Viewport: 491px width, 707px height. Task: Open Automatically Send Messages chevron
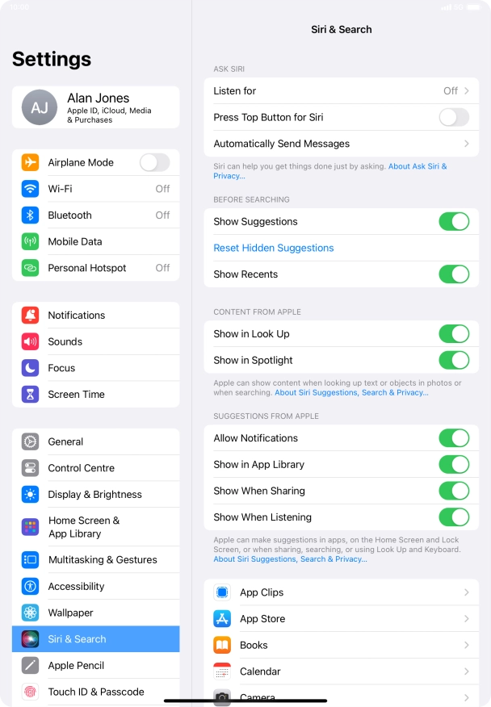(467, 144)
